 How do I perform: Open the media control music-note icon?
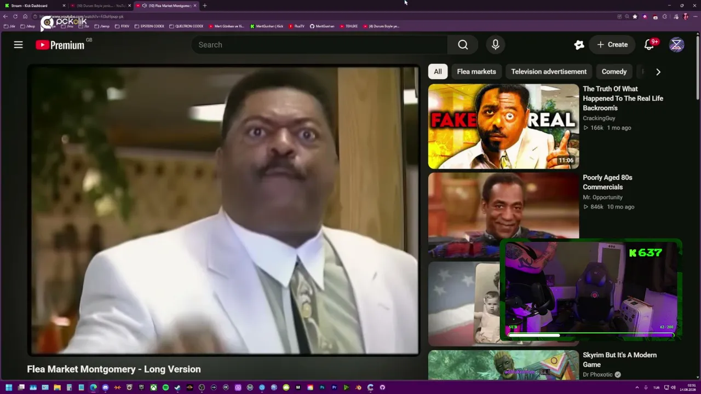(x=675, y=16)
